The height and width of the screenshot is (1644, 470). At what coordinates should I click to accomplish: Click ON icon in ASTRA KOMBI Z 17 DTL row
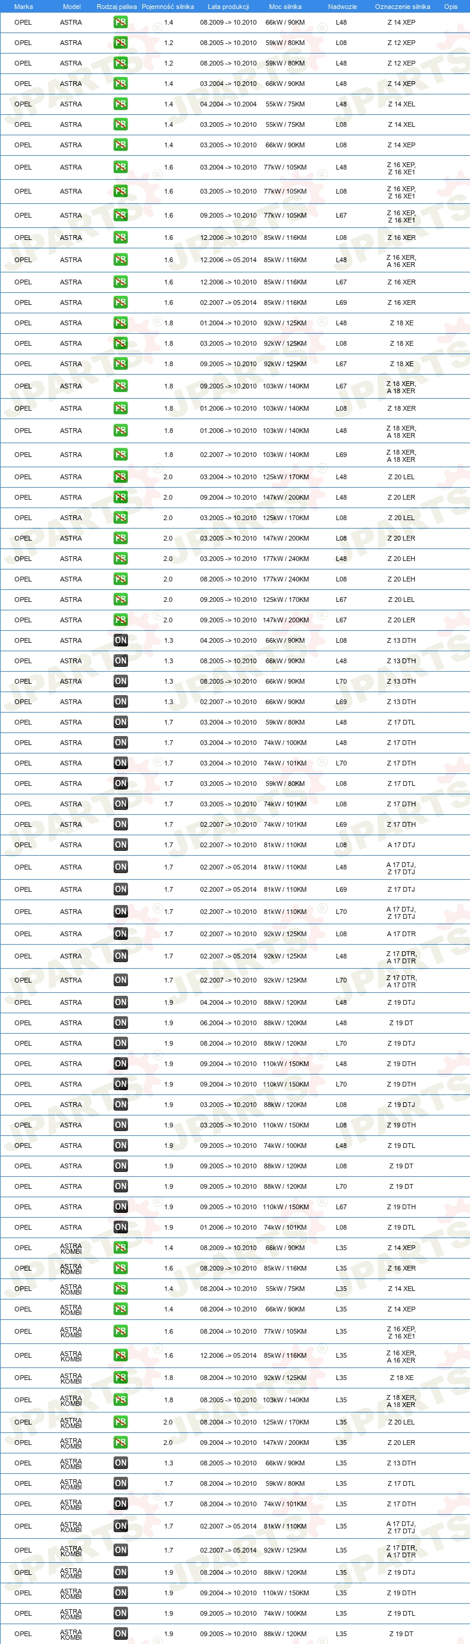(x=120, y=1483)
